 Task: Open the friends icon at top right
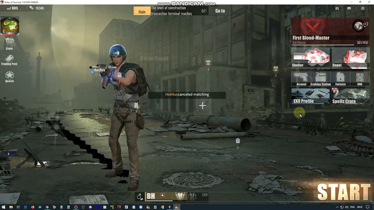337,8
